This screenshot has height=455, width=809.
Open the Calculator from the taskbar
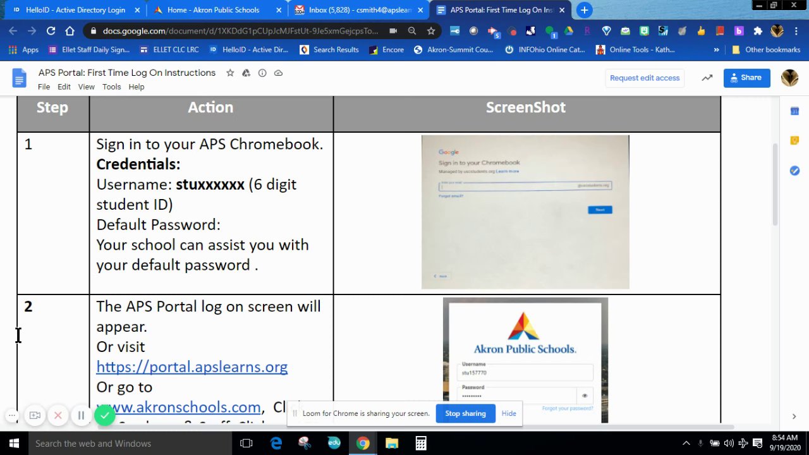pyautogui.click(x=420, y=444)
